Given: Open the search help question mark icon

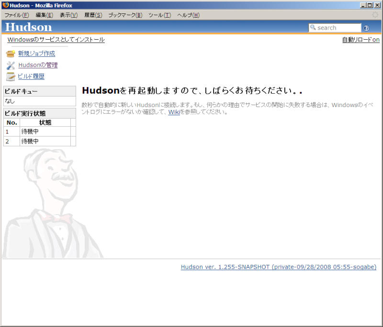Looking at the screenshot, I should coord(366,28).
